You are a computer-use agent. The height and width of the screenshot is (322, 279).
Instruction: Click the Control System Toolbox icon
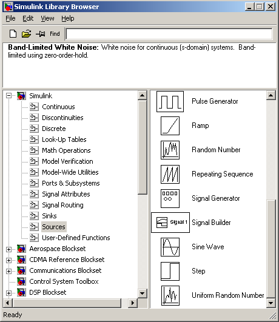pyautogui.click(x=21, y=281)
